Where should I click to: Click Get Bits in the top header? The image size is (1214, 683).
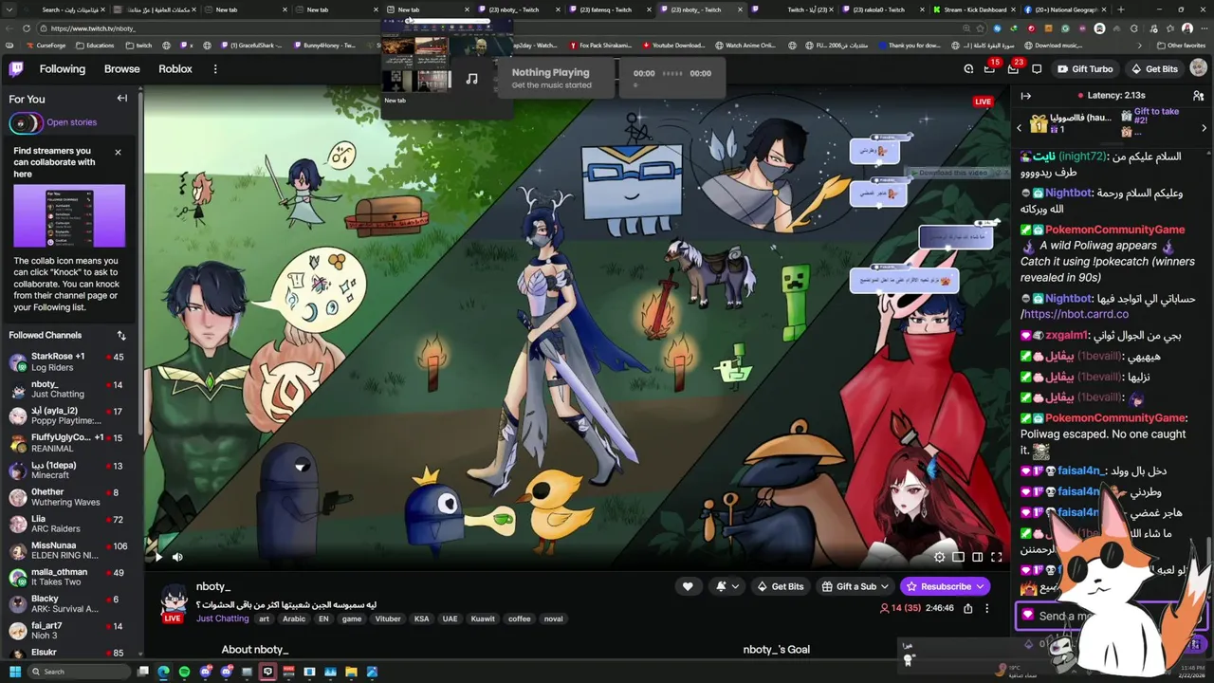point(1153,68)
